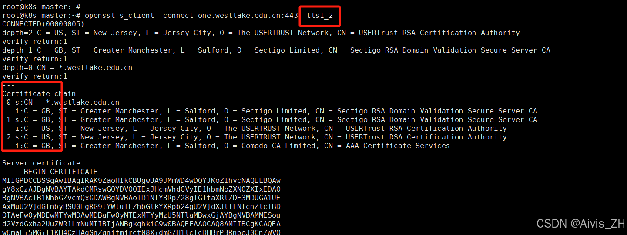This screenshot has width=627, height=235.
Task: Click issuer line under chain entry 0 Sectigo
Action: pos(276,111)
